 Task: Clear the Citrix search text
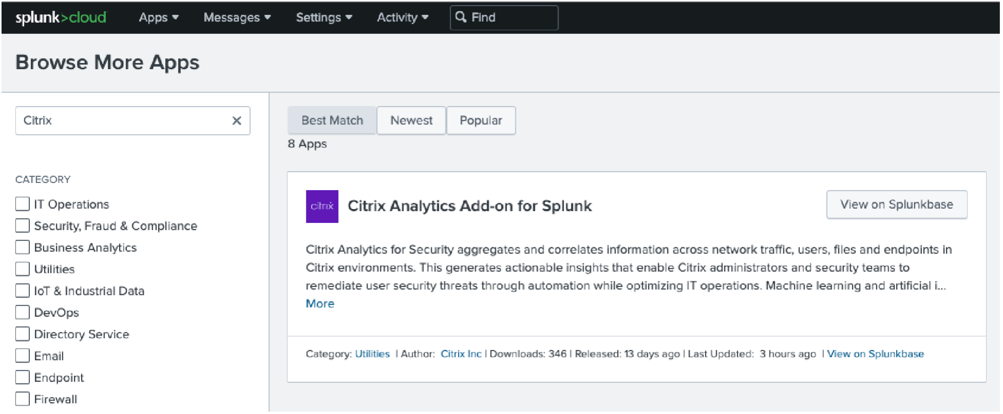point(237,120)
